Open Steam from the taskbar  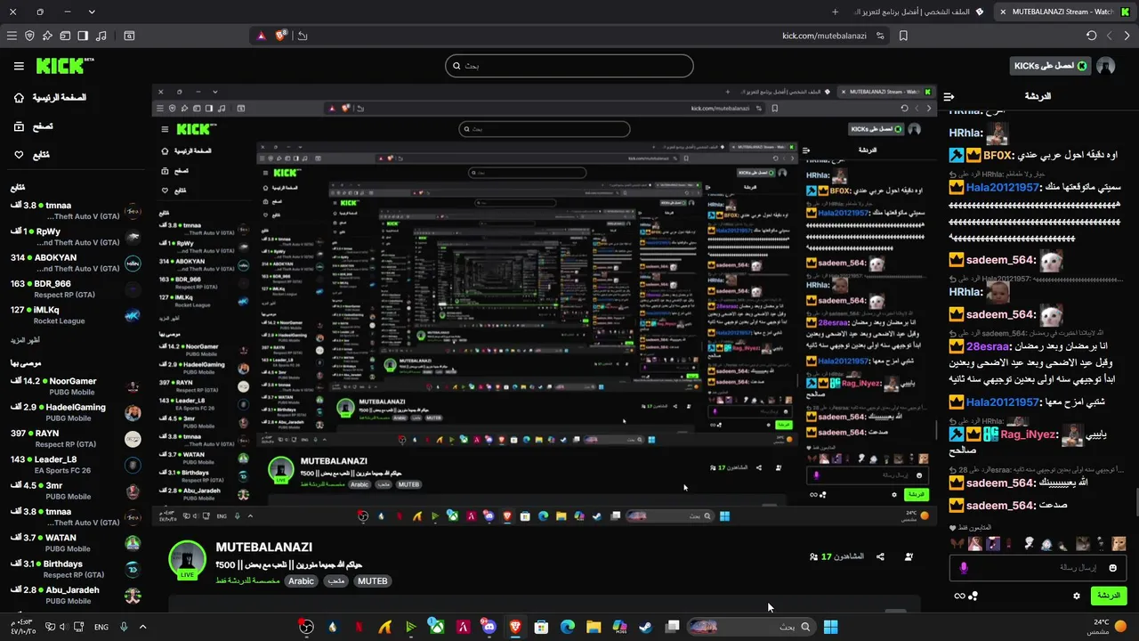(x=645, y=627)
